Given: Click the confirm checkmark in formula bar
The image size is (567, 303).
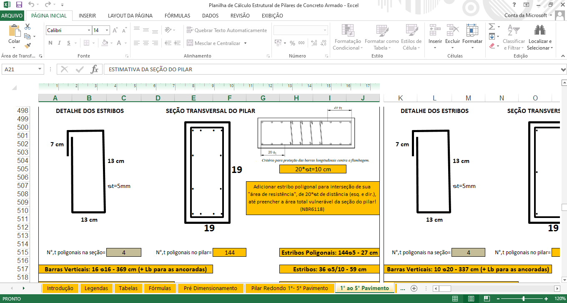Looking at the screenshot, I should click(x=79, y=69).
